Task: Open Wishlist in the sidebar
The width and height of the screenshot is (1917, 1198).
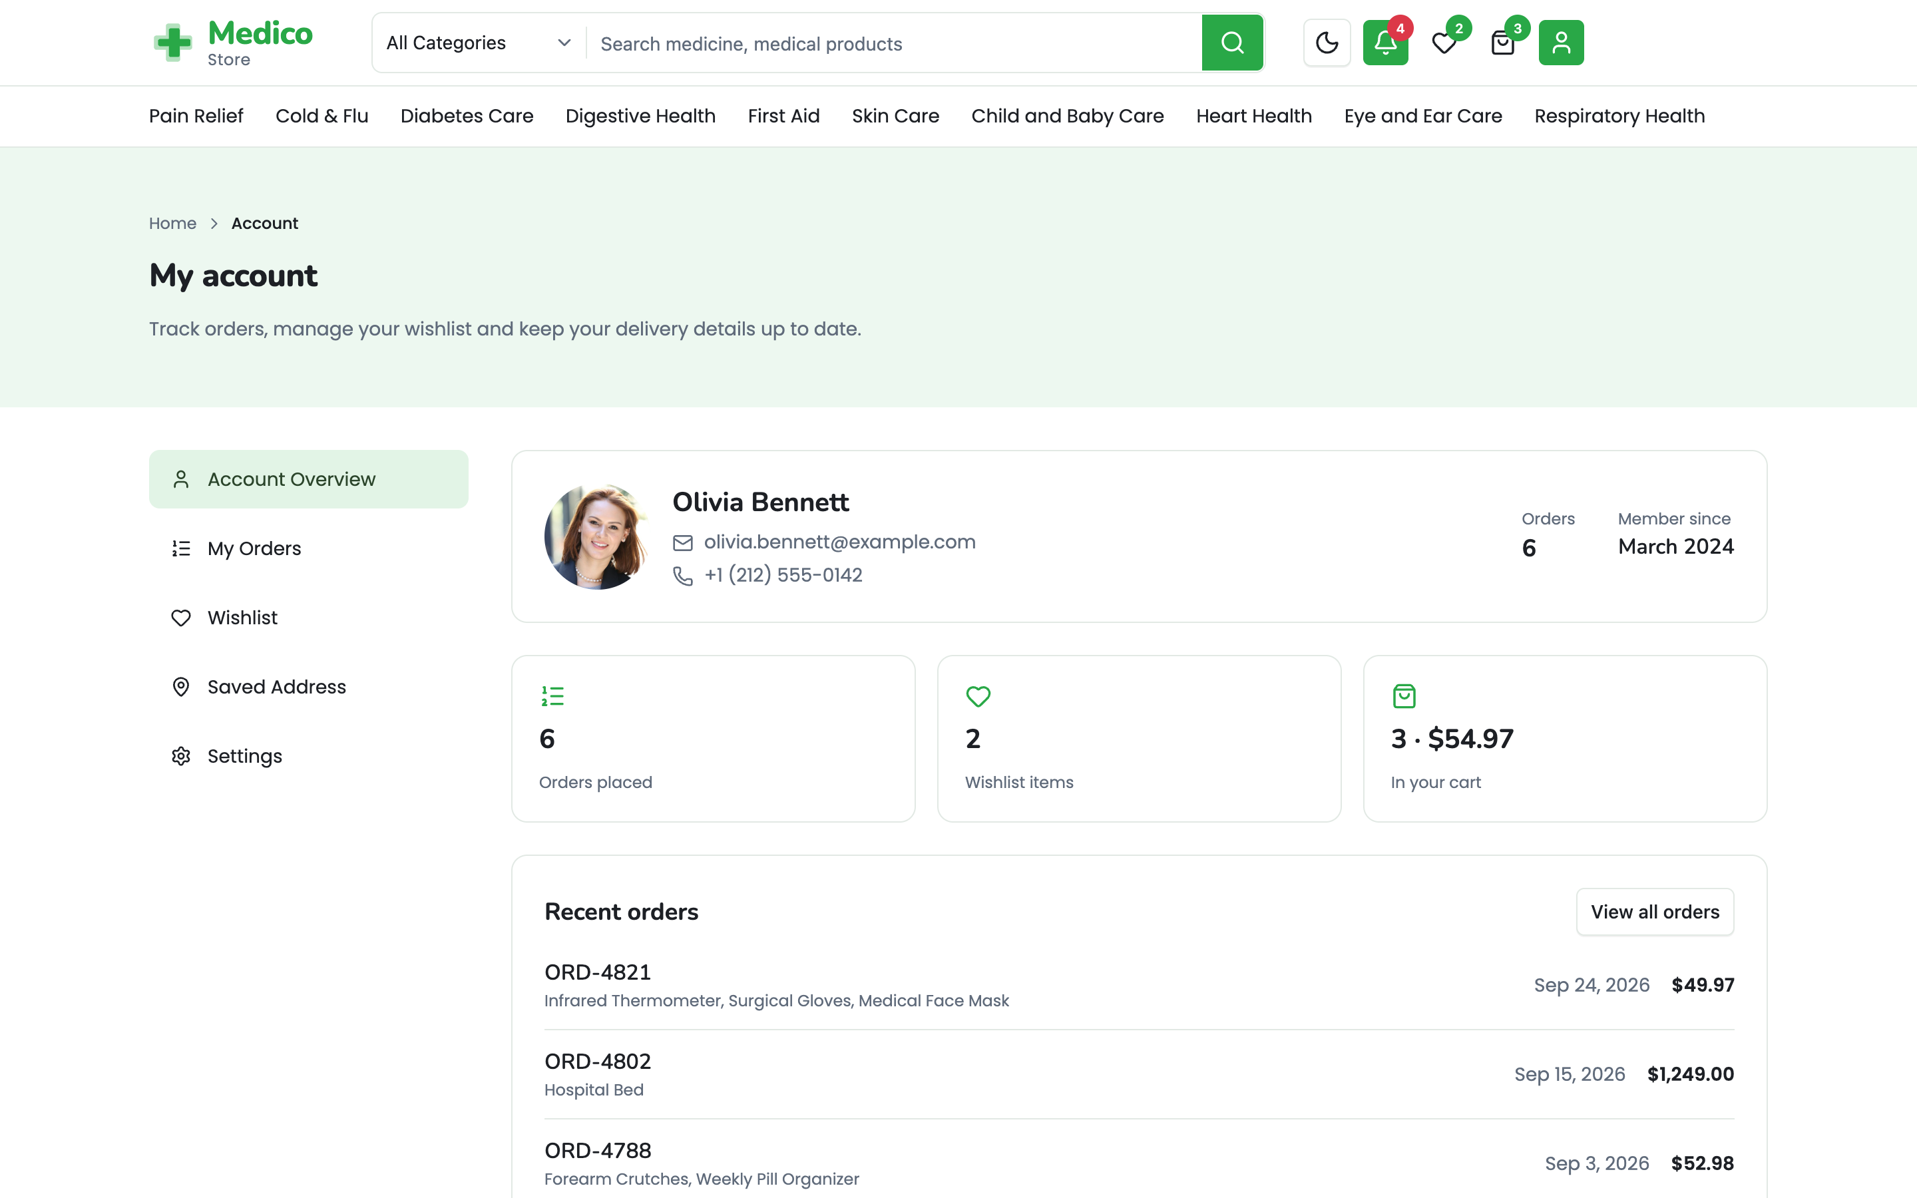Action: click(x=308, y=617)
